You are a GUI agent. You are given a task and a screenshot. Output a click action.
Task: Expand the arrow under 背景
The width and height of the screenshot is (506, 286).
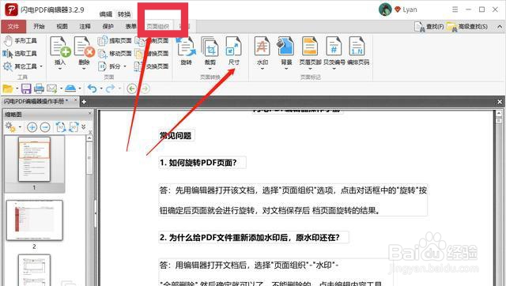[286, 69]
